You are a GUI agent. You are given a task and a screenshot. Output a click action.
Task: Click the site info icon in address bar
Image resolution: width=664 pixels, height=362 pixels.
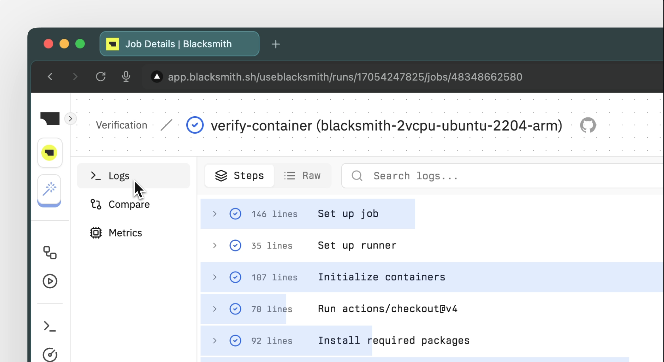(157, 77)
